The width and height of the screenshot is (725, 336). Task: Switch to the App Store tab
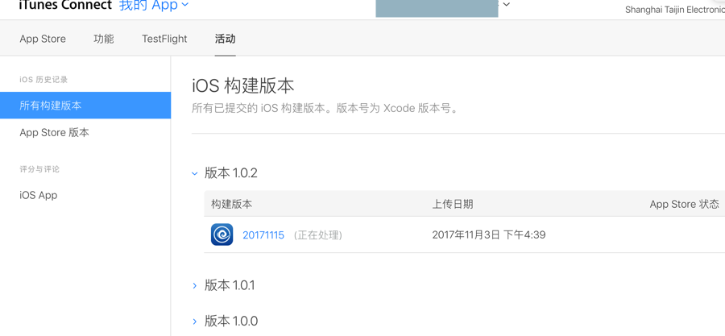pyautogui.click(x=43, y=39)
